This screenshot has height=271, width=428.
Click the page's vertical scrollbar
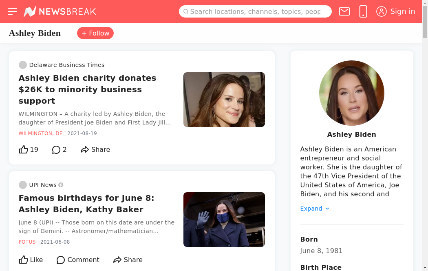425,122
